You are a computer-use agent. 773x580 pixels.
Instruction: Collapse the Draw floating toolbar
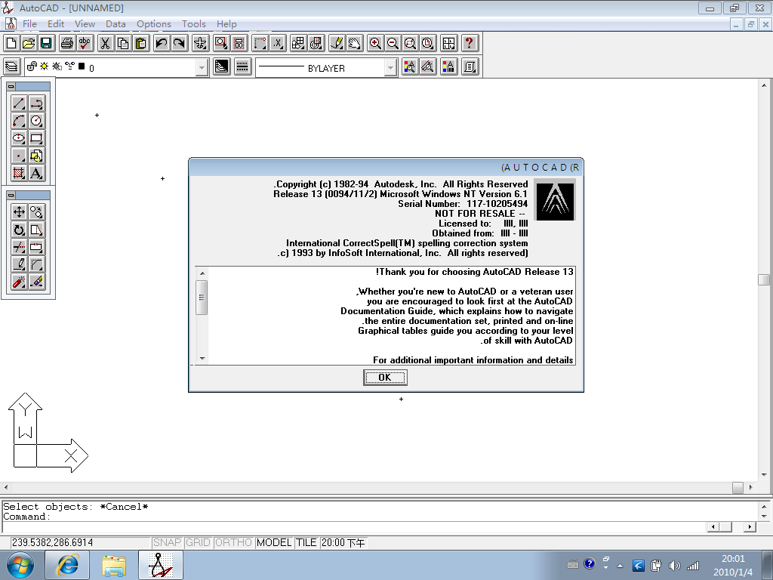(x=11, y=87)
